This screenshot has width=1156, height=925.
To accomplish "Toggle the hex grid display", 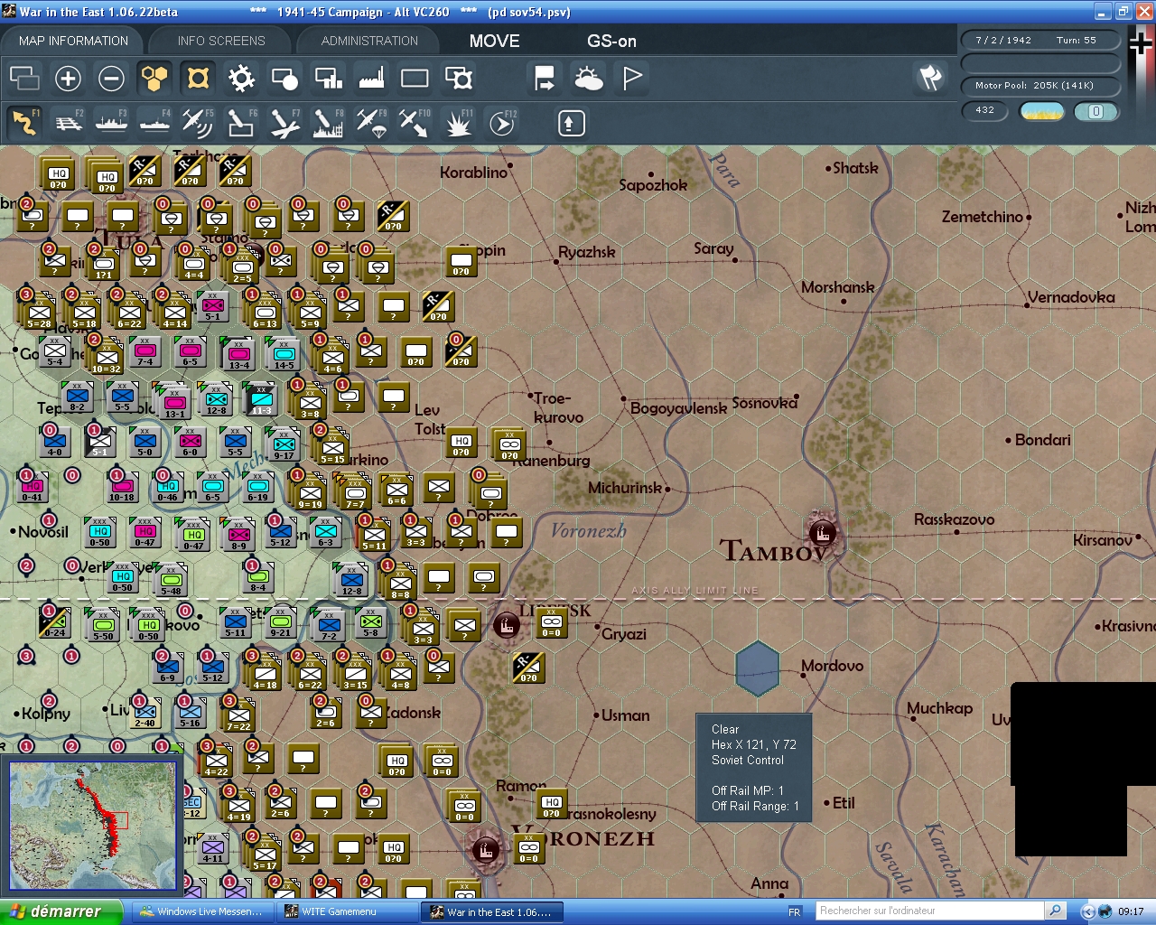I will click(154, 79).
